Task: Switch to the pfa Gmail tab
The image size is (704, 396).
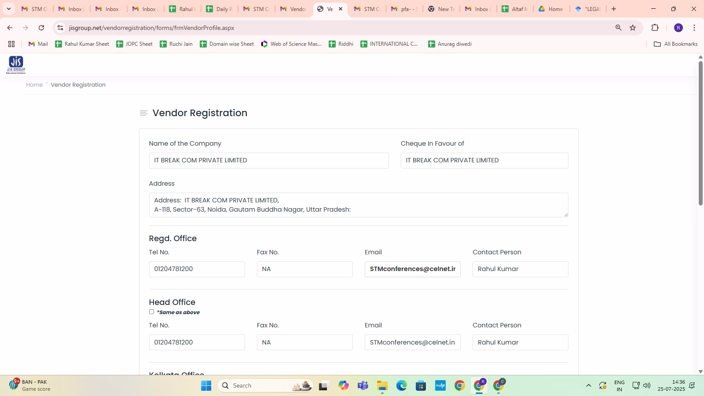Action: (403, 9)
